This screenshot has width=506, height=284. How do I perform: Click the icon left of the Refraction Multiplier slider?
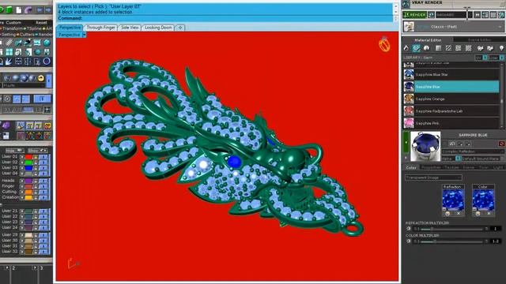409,229
